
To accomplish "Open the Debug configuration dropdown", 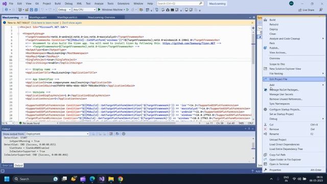I will (x=64, y=10).
